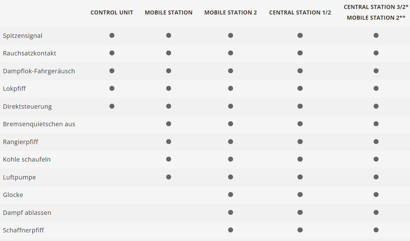Viewport: 410px width, 241px height.
Task: Click the Kohle schaufeln dot under Mobile Station
Action: click(169, 159)
